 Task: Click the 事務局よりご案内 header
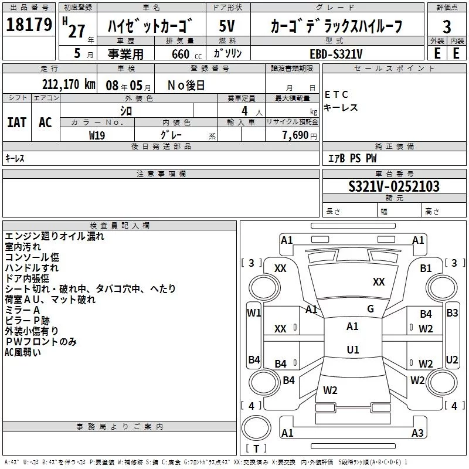(120, 427)
